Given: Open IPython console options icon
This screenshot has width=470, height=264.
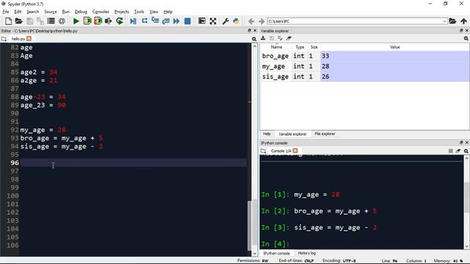Looking at the screenshot, I should tap(466, 151).
